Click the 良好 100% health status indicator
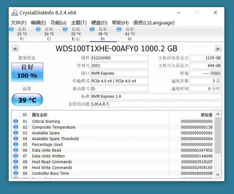This screenshot has height=194, width=234. coord(27,72)
